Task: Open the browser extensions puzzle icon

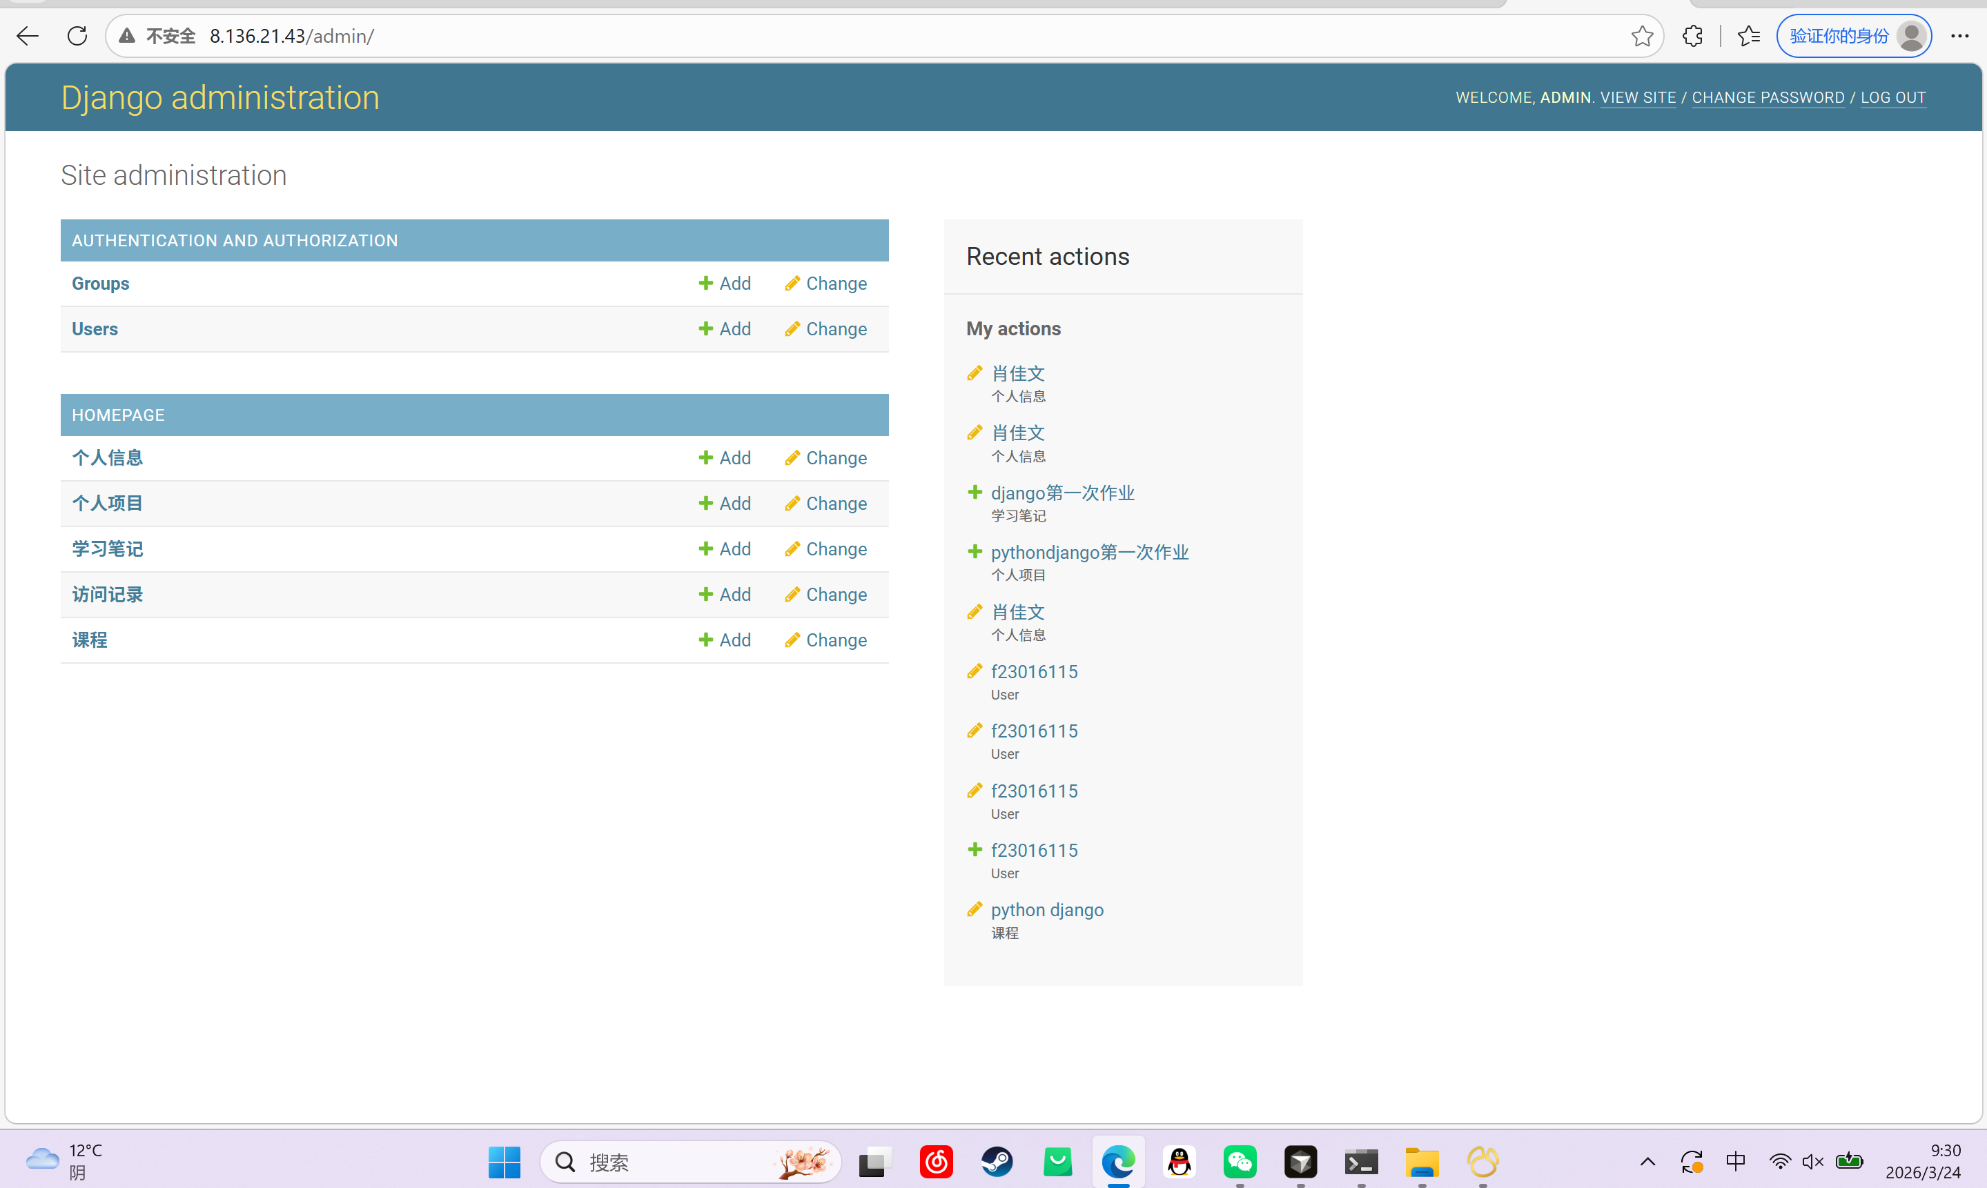Action: click(x=1692, y=36)
